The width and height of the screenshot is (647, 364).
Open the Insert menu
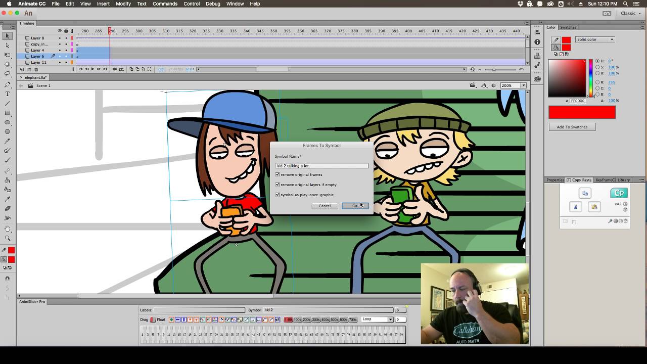(103, 4)
